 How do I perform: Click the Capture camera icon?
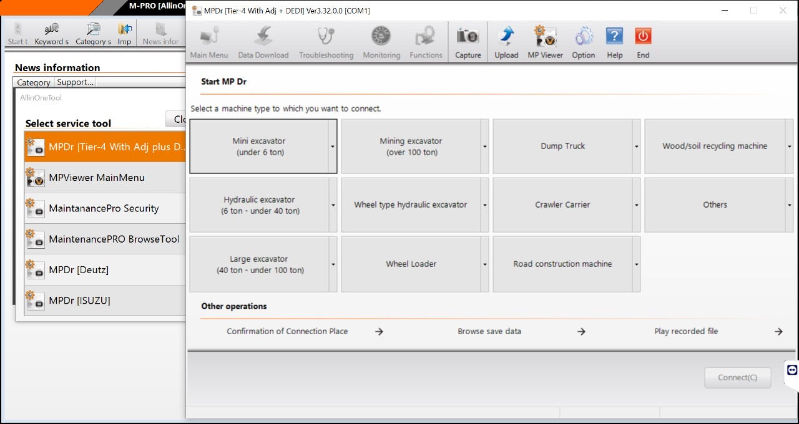click(468, 41)
